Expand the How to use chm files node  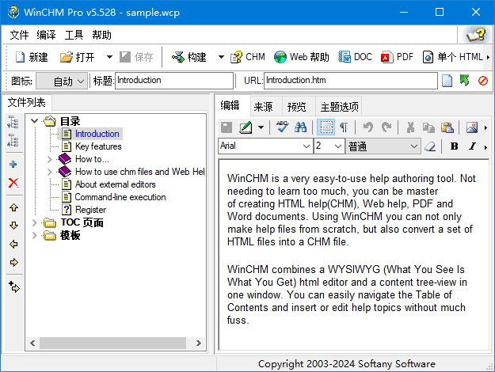point(49,172)
